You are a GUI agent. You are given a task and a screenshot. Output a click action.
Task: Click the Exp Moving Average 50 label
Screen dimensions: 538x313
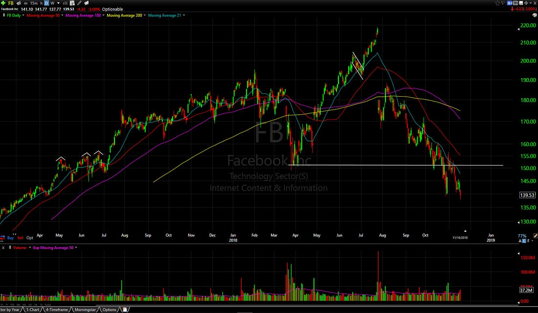pyautogui.click(x=53, y=248)
